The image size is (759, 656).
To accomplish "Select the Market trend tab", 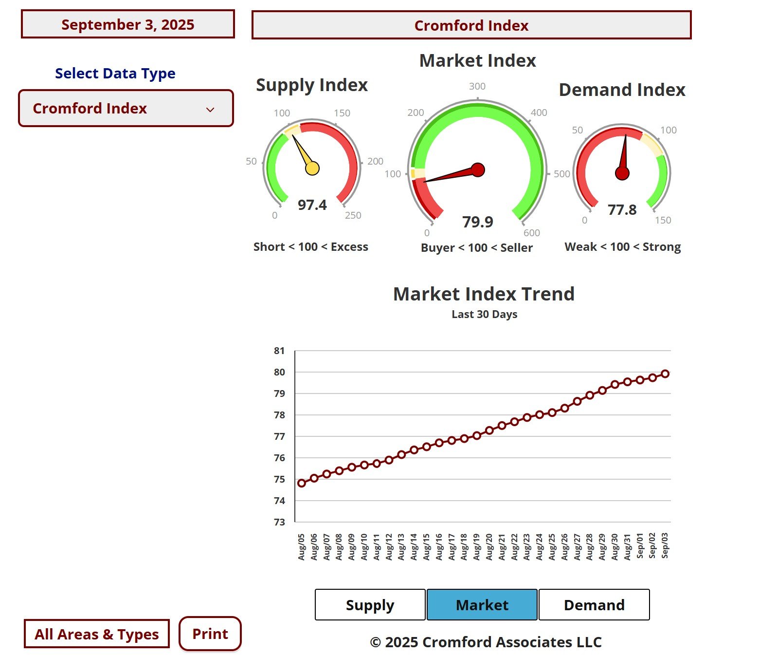I will (x=482, y=604).
